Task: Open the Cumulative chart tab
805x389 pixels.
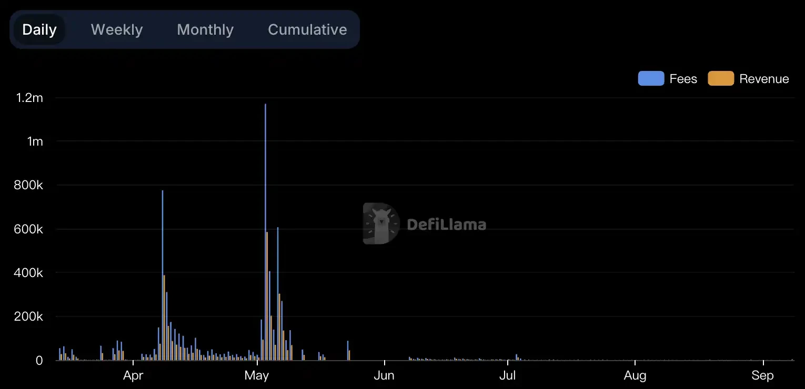Action: (x=307, y=29)
